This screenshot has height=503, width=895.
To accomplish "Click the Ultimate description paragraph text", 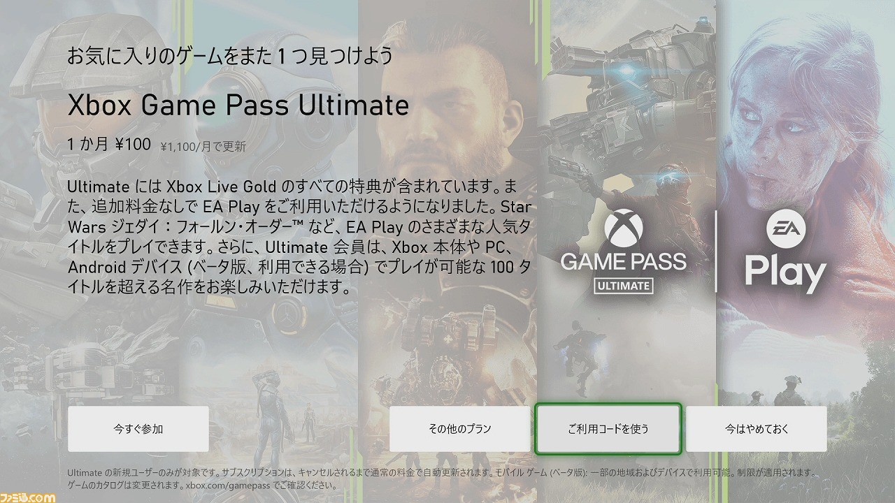I will coord(299,237).
